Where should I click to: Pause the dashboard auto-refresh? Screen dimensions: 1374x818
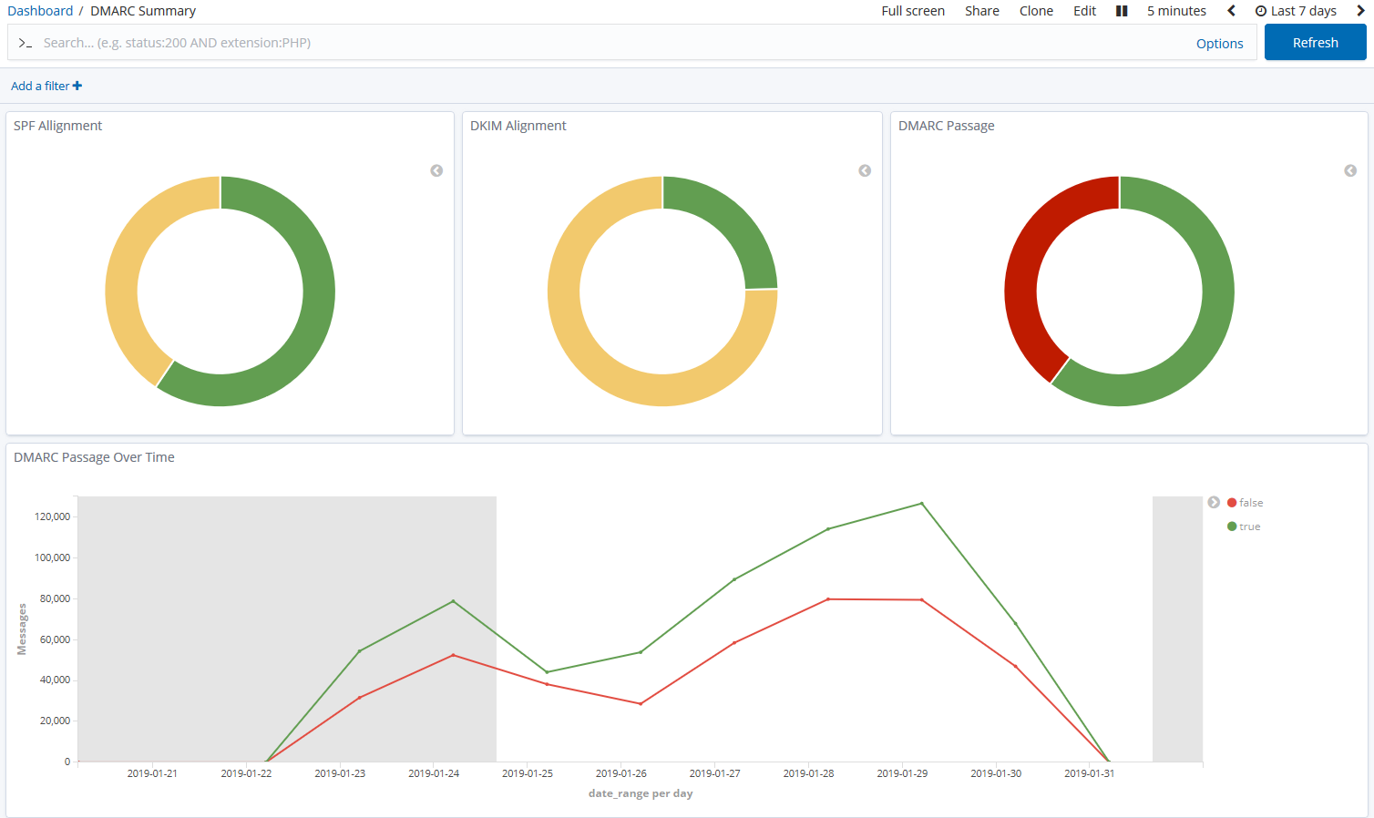(1121, 10)
